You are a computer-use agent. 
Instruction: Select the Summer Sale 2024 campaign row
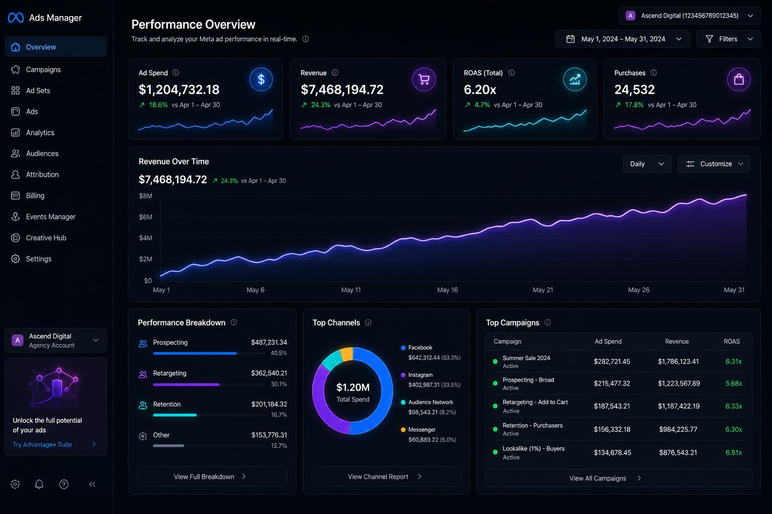(619, 361)
